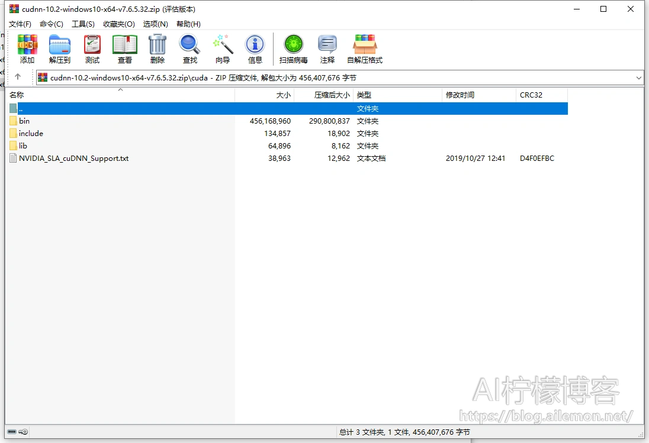Open the 帮助(H) menu
This screenshot has height=443, width=649.
(189, 24)
